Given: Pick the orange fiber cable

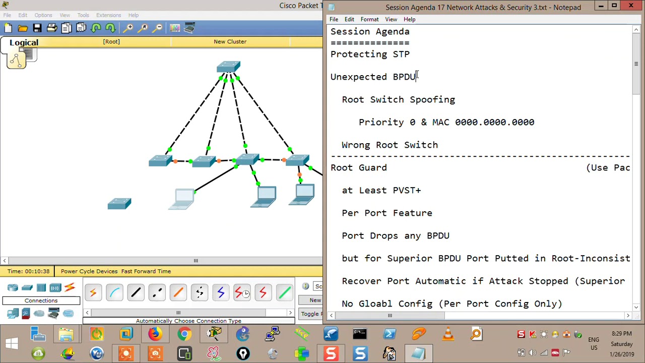Looking at the screenshot, I should click(178, 293).
